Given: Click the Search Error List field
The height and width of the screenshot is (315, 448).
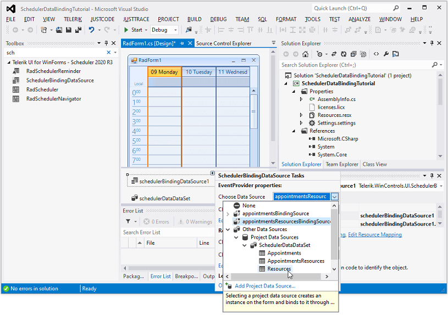Looking at the screenshot, I should click(168, 232).
